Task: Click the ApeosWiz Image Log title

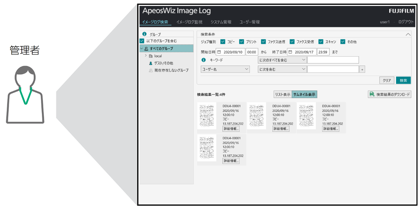Action: (x=176, y=11)
